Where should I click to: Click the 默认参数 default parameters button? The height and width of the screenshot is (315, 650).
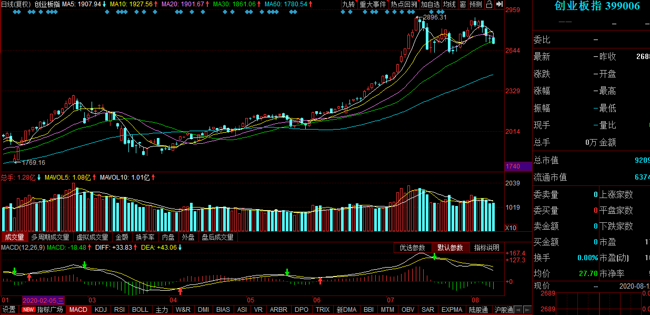pos(450,248)
